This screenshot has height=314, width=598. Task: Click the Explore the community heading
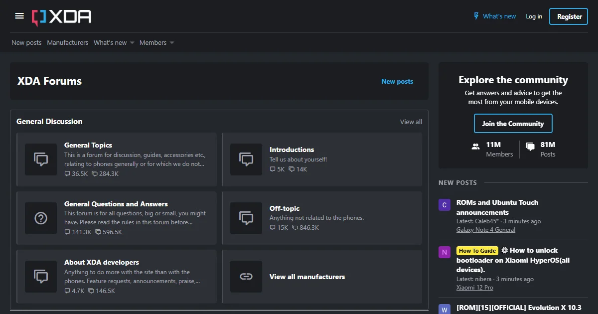(513, 80)
